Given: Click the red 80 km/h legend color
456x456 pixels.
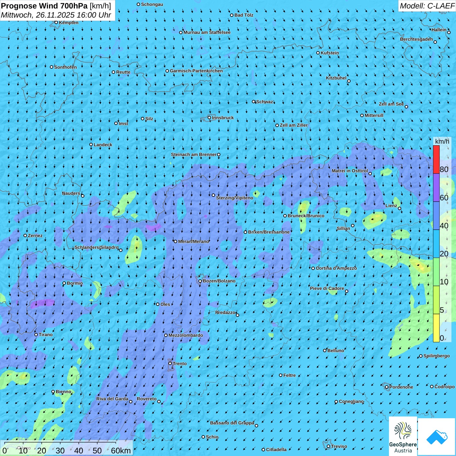Looking at the screenshot, I should (436, 159).
